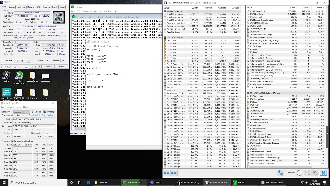This screenshot has height=186, width=330.
Task: Select the Cinebench folder on the desktop
Action: point(32,94)
